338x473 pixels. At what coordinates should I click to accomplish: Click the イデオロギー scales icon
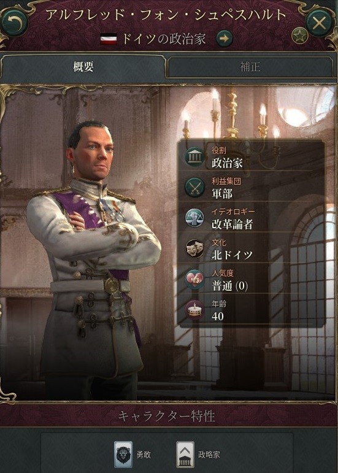[x=194, y=218]
